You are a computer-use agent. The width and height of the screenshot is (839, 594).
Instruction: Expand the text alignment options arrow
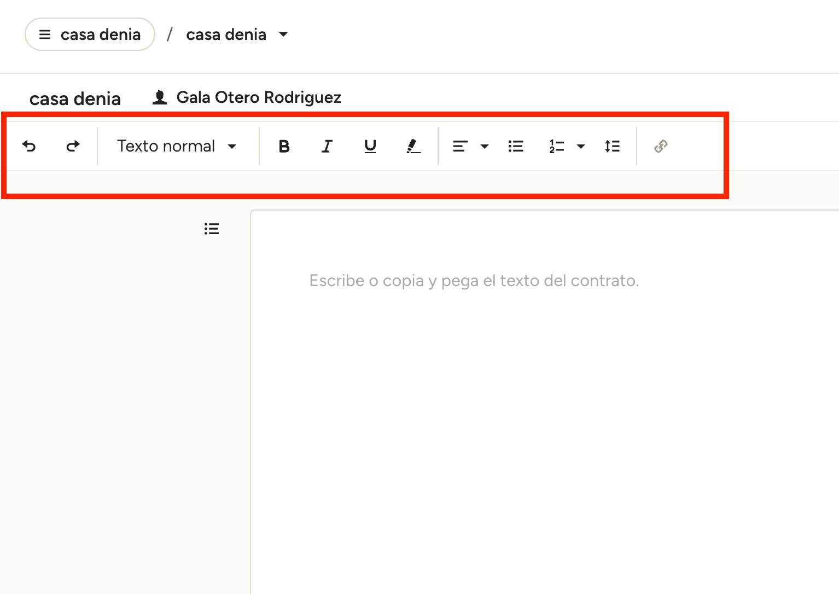pos(485,146)
